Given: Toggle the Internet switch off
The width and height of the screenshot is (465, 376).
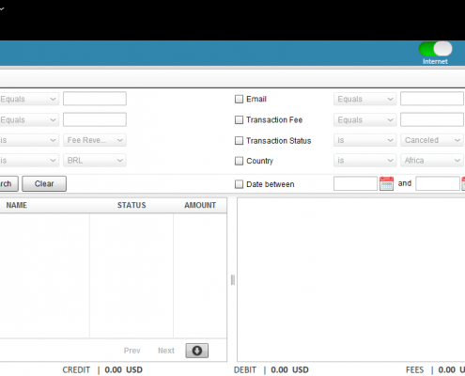Looking at the screenshot, I should pyautogui.click(x=436, y=49).
